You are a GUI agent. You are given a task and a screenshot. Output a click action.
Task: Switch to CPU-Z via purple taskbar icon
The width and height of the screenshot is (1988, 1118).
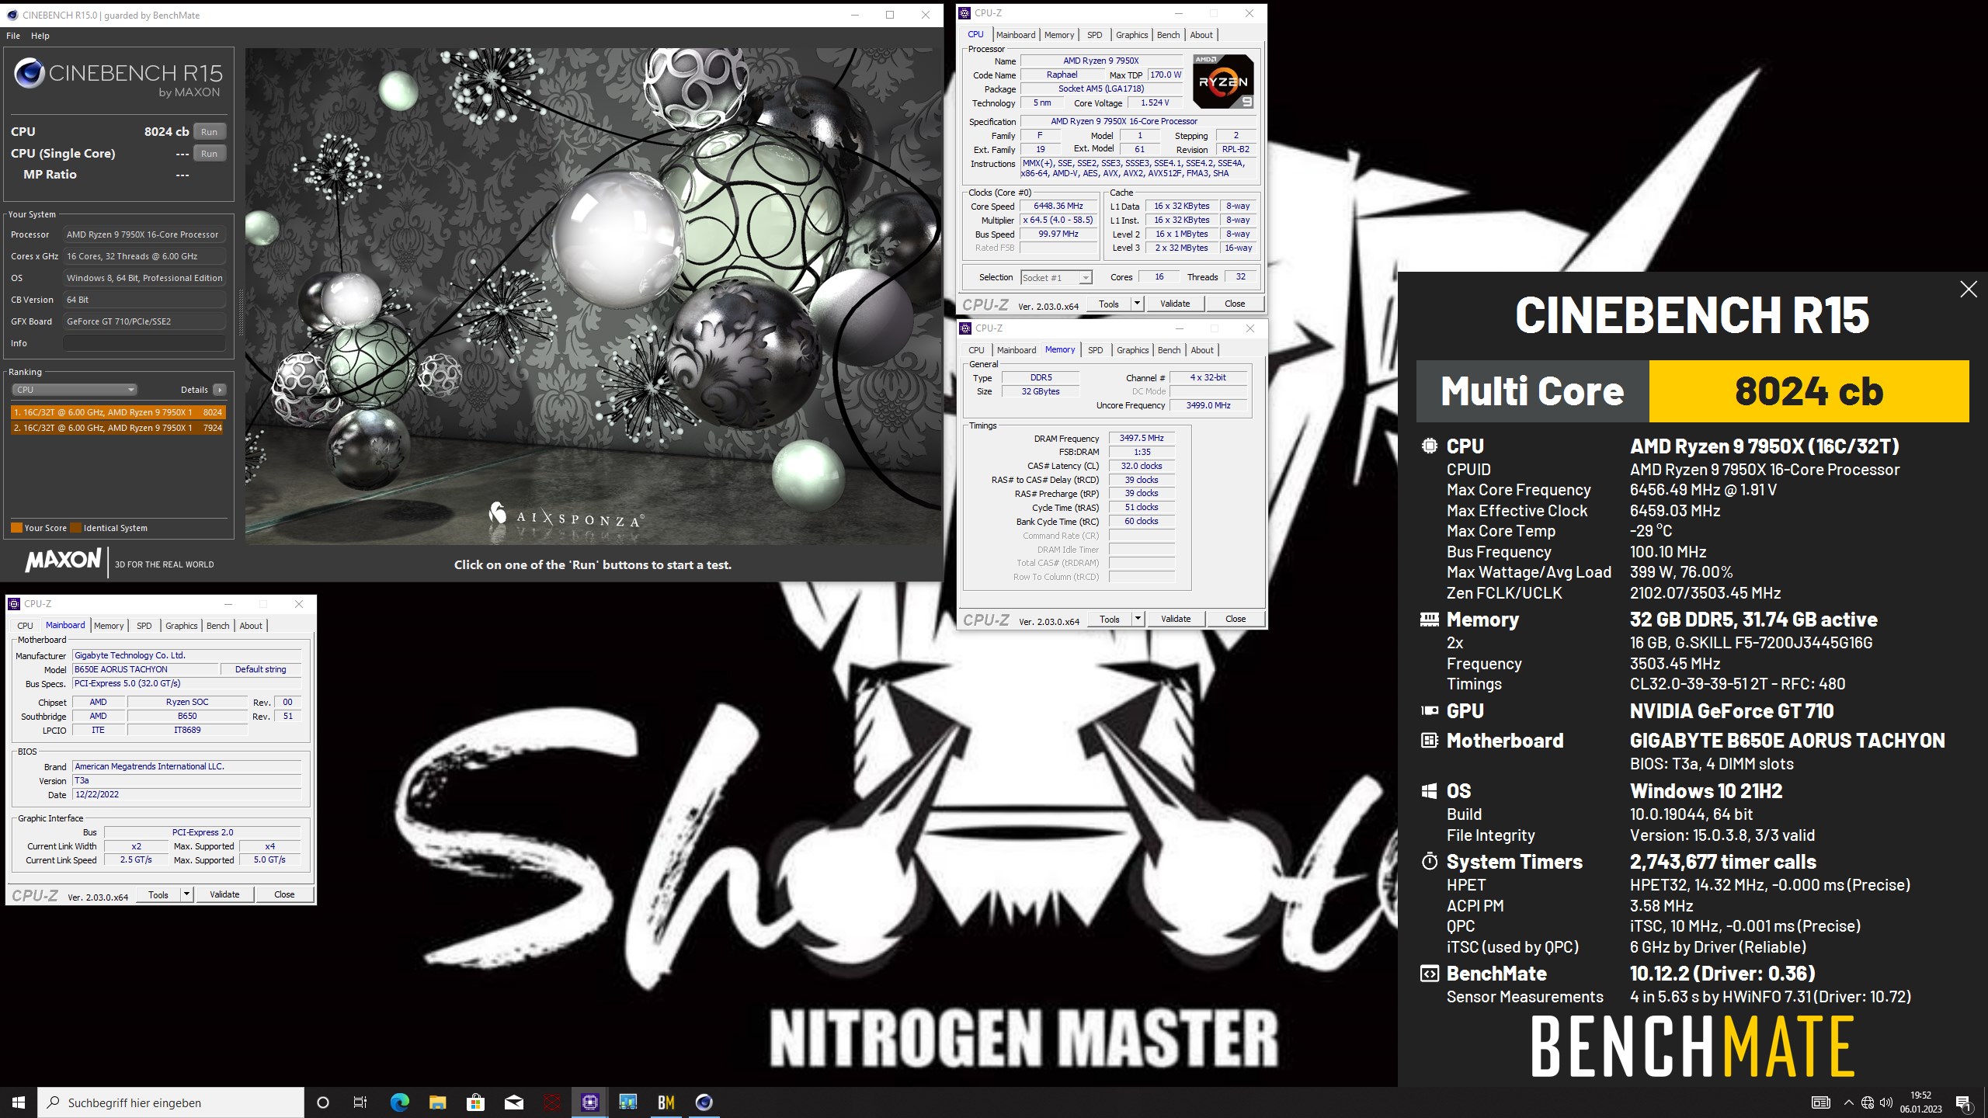click(589, 1102)
